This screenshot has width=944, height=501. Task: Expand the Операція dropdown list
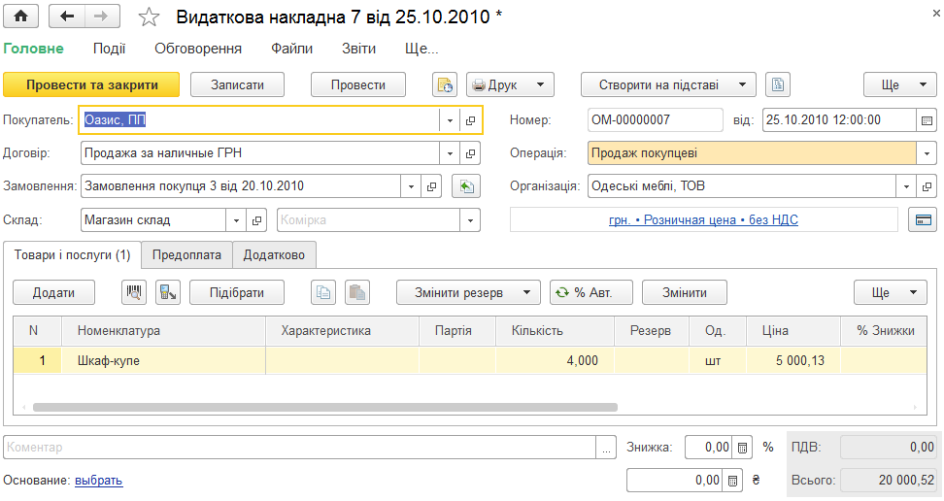(x=927, y=153)
